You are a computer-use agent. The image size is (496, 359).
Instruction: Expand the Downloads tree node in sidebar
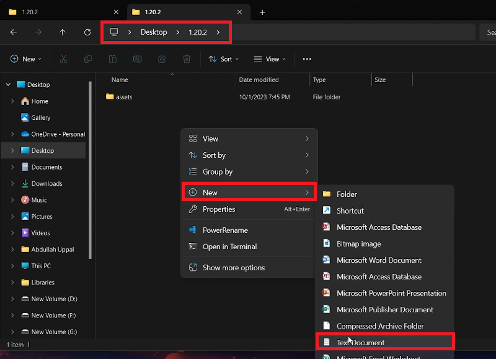click(x=12, y=184)
